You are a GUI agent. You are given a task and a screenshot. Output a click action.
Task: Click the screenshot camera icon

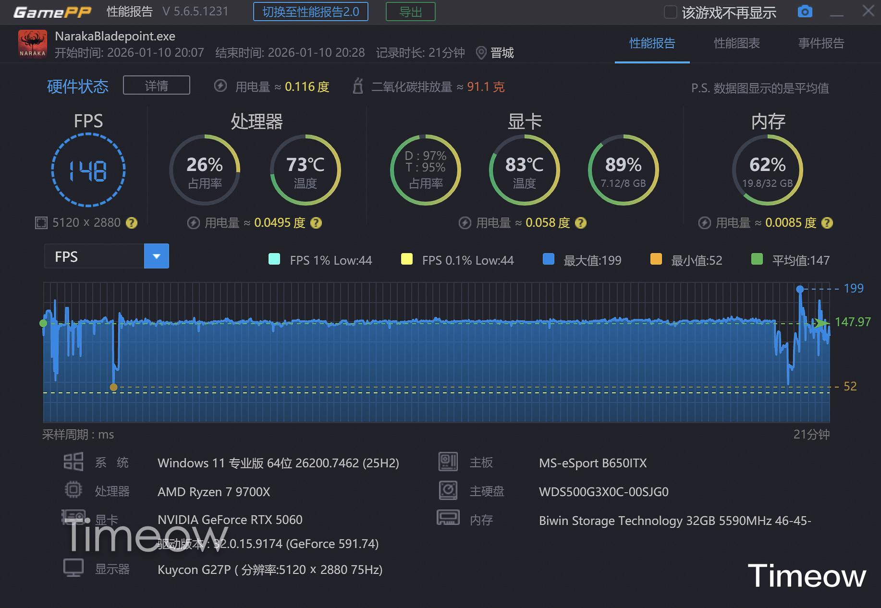[x=805, y=12]
